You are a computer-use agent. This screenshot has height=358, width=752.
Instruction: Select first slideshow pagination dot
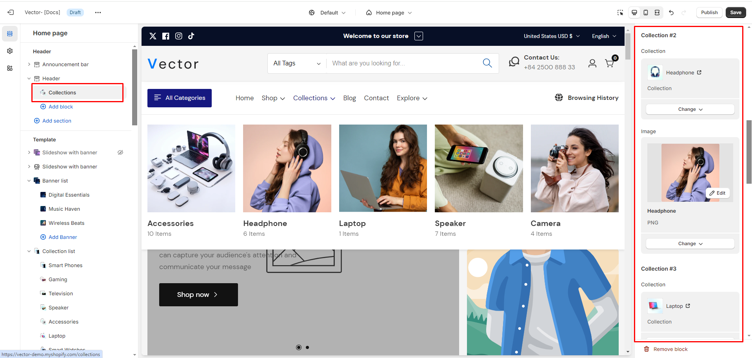[299, 347]
